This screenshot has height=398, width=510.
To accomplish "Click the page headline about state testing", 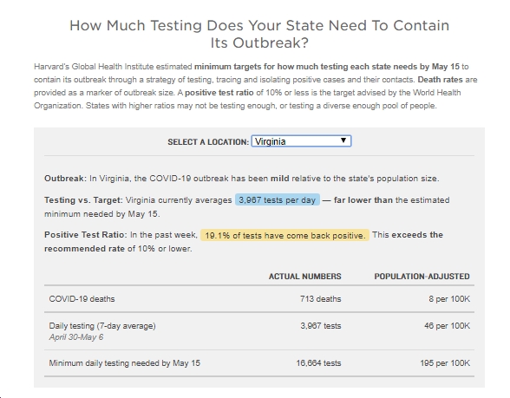I will pyautogui.click(x=259, y=34).
